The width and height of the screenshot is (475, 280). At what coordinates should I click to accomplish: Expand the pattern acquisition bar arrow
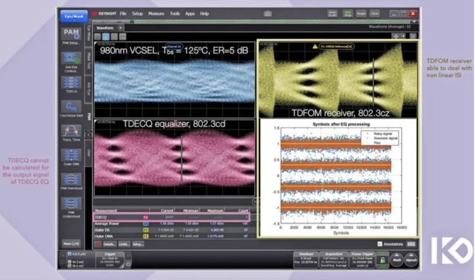coord(414,22)
